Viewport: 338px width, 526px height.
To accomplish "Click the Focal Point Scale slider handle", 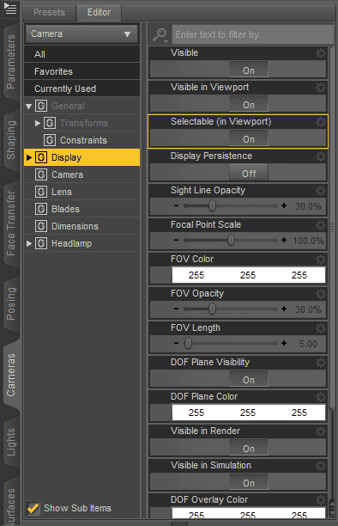I will [x=231, y=240].
